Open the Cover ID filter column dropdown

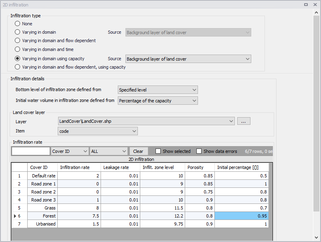point(70,151)
